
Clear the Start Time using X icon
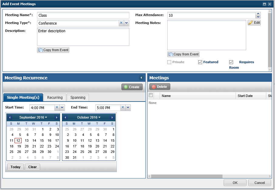[x=57, y=108]
